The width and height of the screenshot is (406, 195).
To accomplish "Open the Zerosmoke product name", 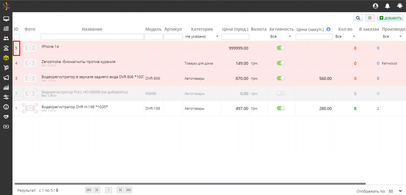I will pyautogui.click(x=79, y=62).
